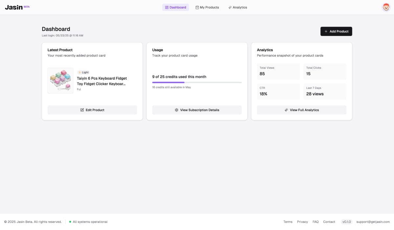Open the Terms link in footer
Screen dimensions: 394x230
pyautogui.click(x=288, y=222)
